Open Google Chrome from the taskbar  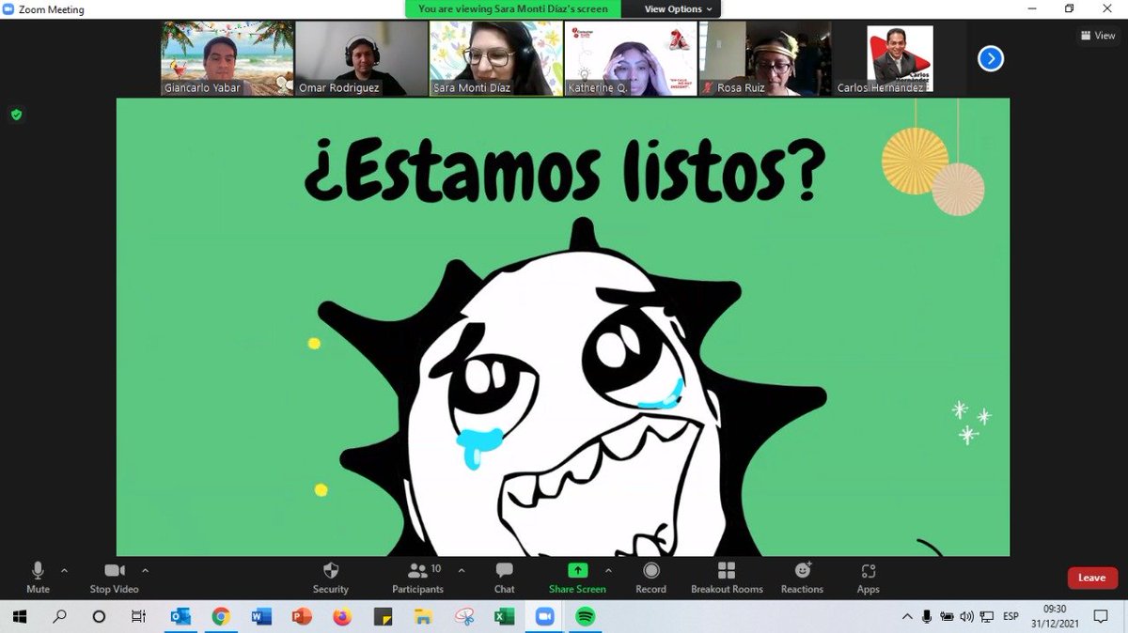[221, 617]
